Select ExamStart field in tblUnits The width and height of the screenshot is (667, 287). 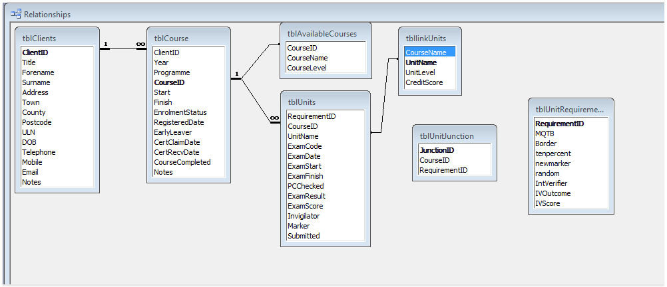pos(325,166)
